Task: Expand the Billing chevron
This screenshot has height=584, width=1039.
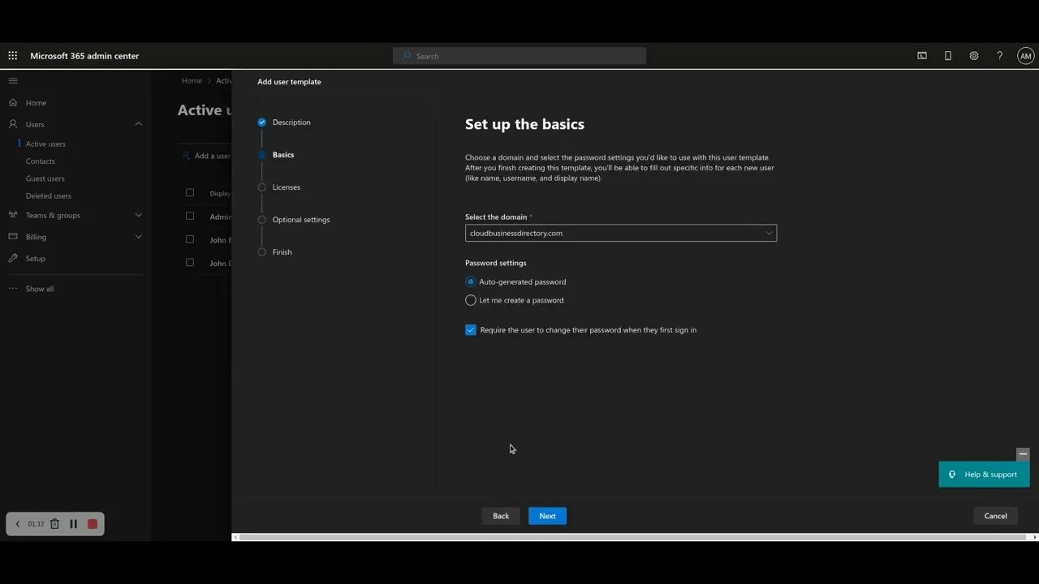Action: pos(138,237)
